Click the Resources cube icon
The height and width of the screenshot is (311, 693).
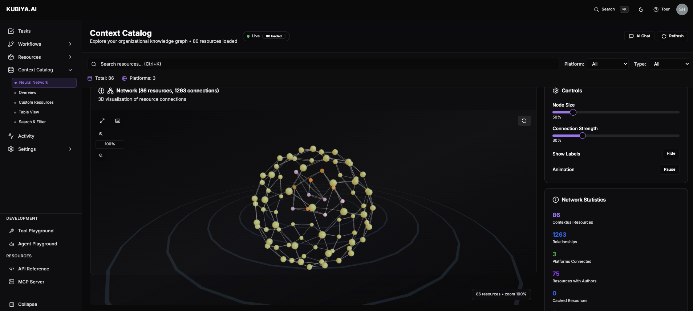11,57
